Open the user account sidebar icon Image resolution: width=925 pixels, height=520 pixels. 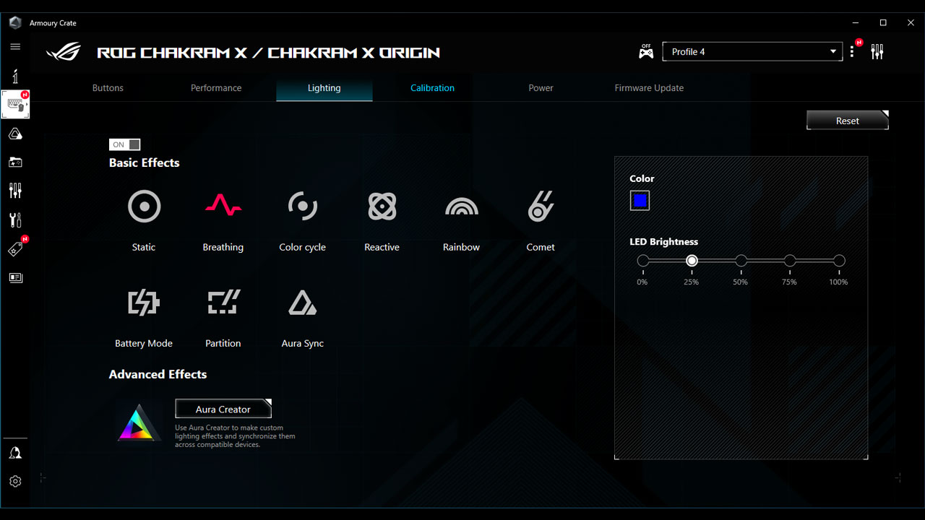click(x=15, y=453)
